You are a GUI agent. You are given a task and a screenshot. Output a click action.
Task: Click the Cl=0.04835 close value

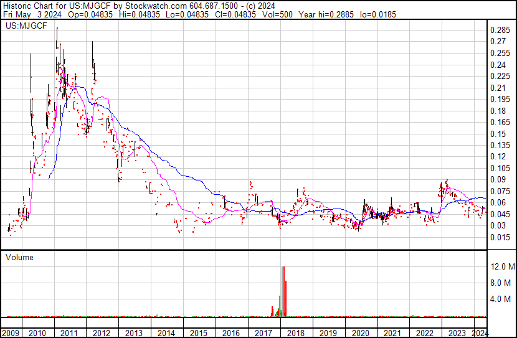tap(235, 14)
